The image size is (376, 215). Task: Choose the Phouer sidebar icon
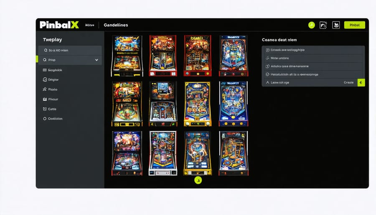[x=45, y=99]
